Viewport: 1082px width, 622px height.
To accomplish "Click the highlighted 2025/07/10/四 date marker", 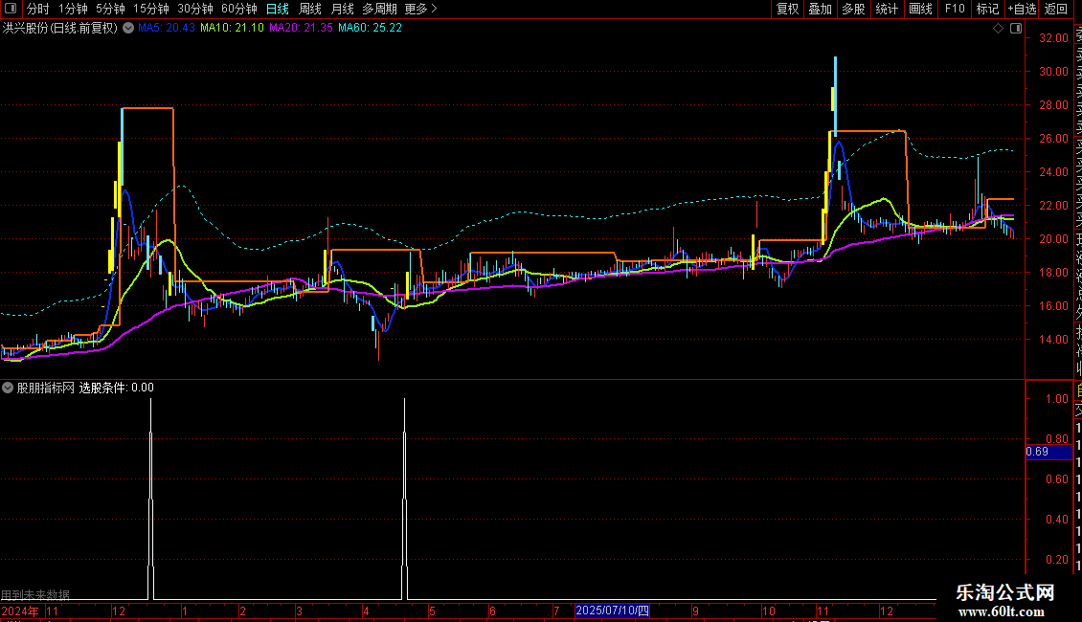I will click(x=612, y=611).
